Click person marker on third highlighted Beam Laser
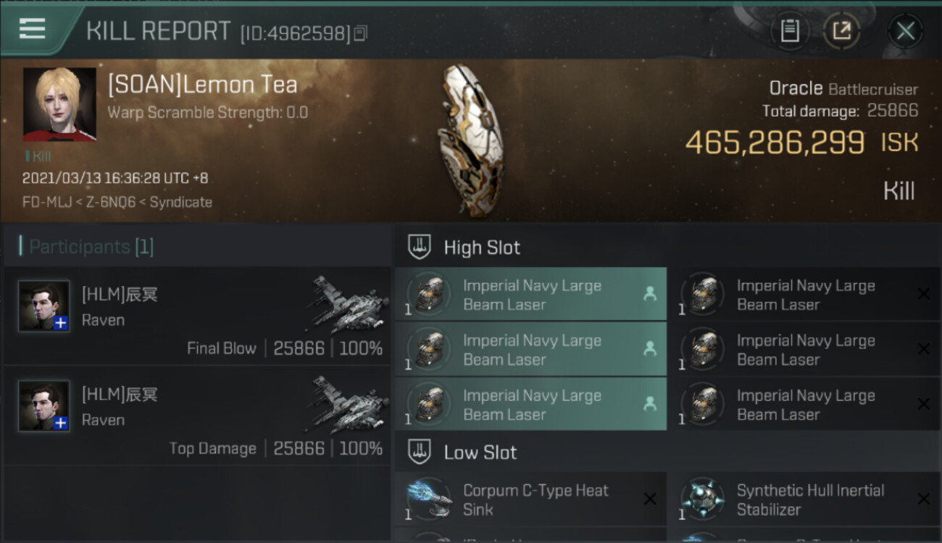The width and height of the screenshot is (942, 543). 649,405
